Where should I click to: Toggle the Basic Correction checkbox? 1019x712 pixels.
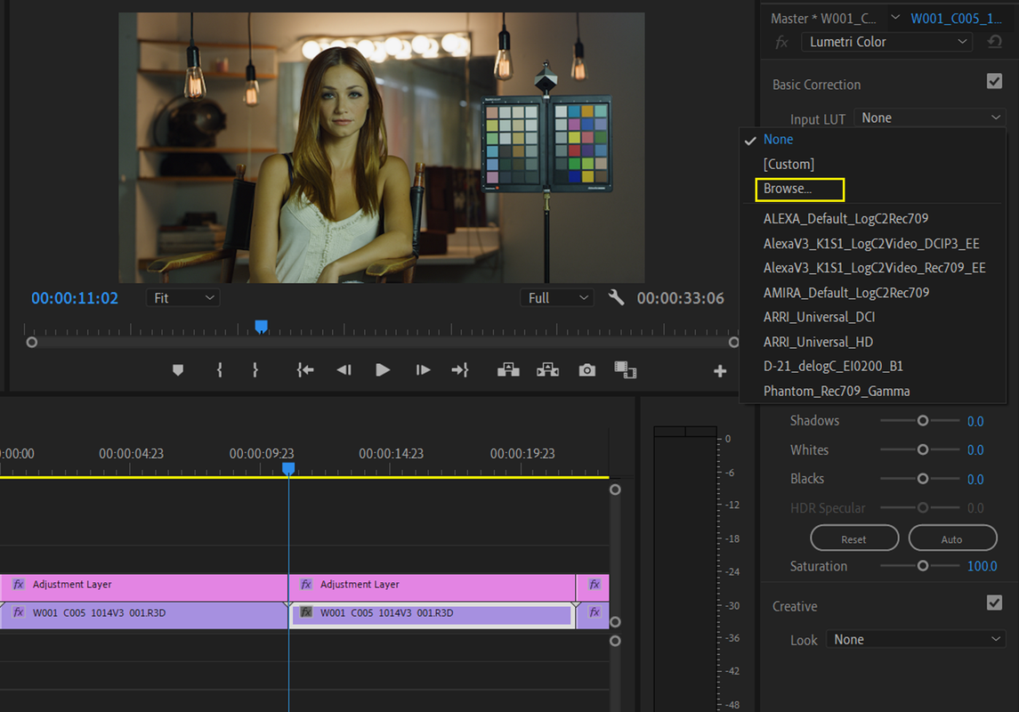994,81
